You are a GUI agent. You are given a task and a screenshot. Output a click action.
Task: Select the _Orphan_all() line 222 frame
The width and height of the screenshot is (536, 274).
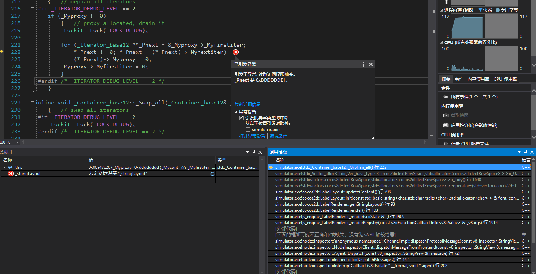pos(397,167)
